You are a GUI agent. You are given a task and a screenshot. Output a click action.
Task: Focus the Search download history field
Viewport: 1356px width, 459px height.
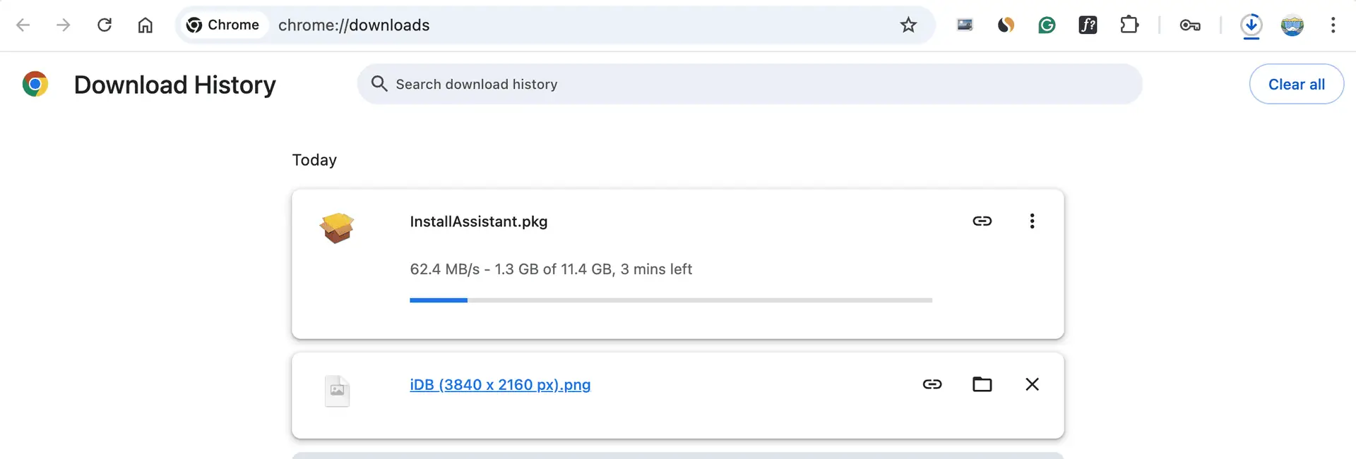pos(749,84)
